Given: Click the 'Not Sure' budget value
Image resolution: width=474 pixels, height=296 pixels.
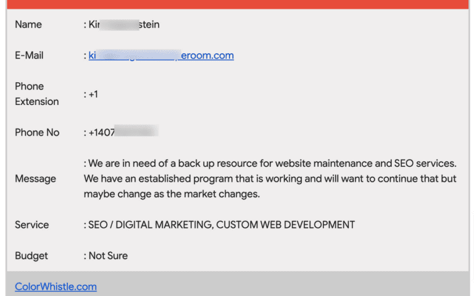Looking at the screenshot, I should pos(108,256).
